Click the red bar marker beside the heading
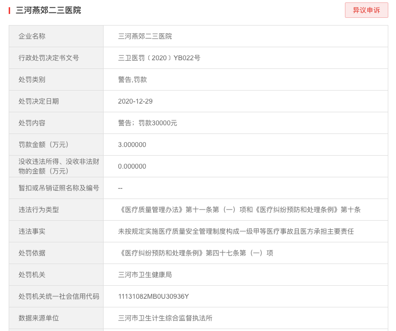The image size is (396, 331). pyautogui.click(x=9, y=11)
